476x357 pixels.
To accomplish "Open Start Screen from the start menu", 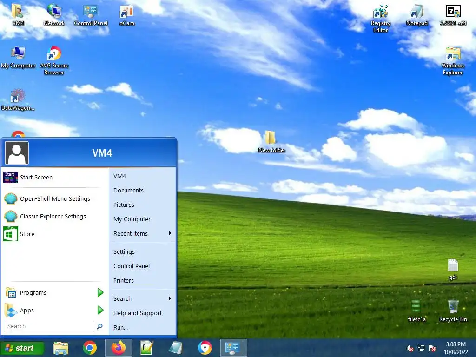I will coord(54,177).
